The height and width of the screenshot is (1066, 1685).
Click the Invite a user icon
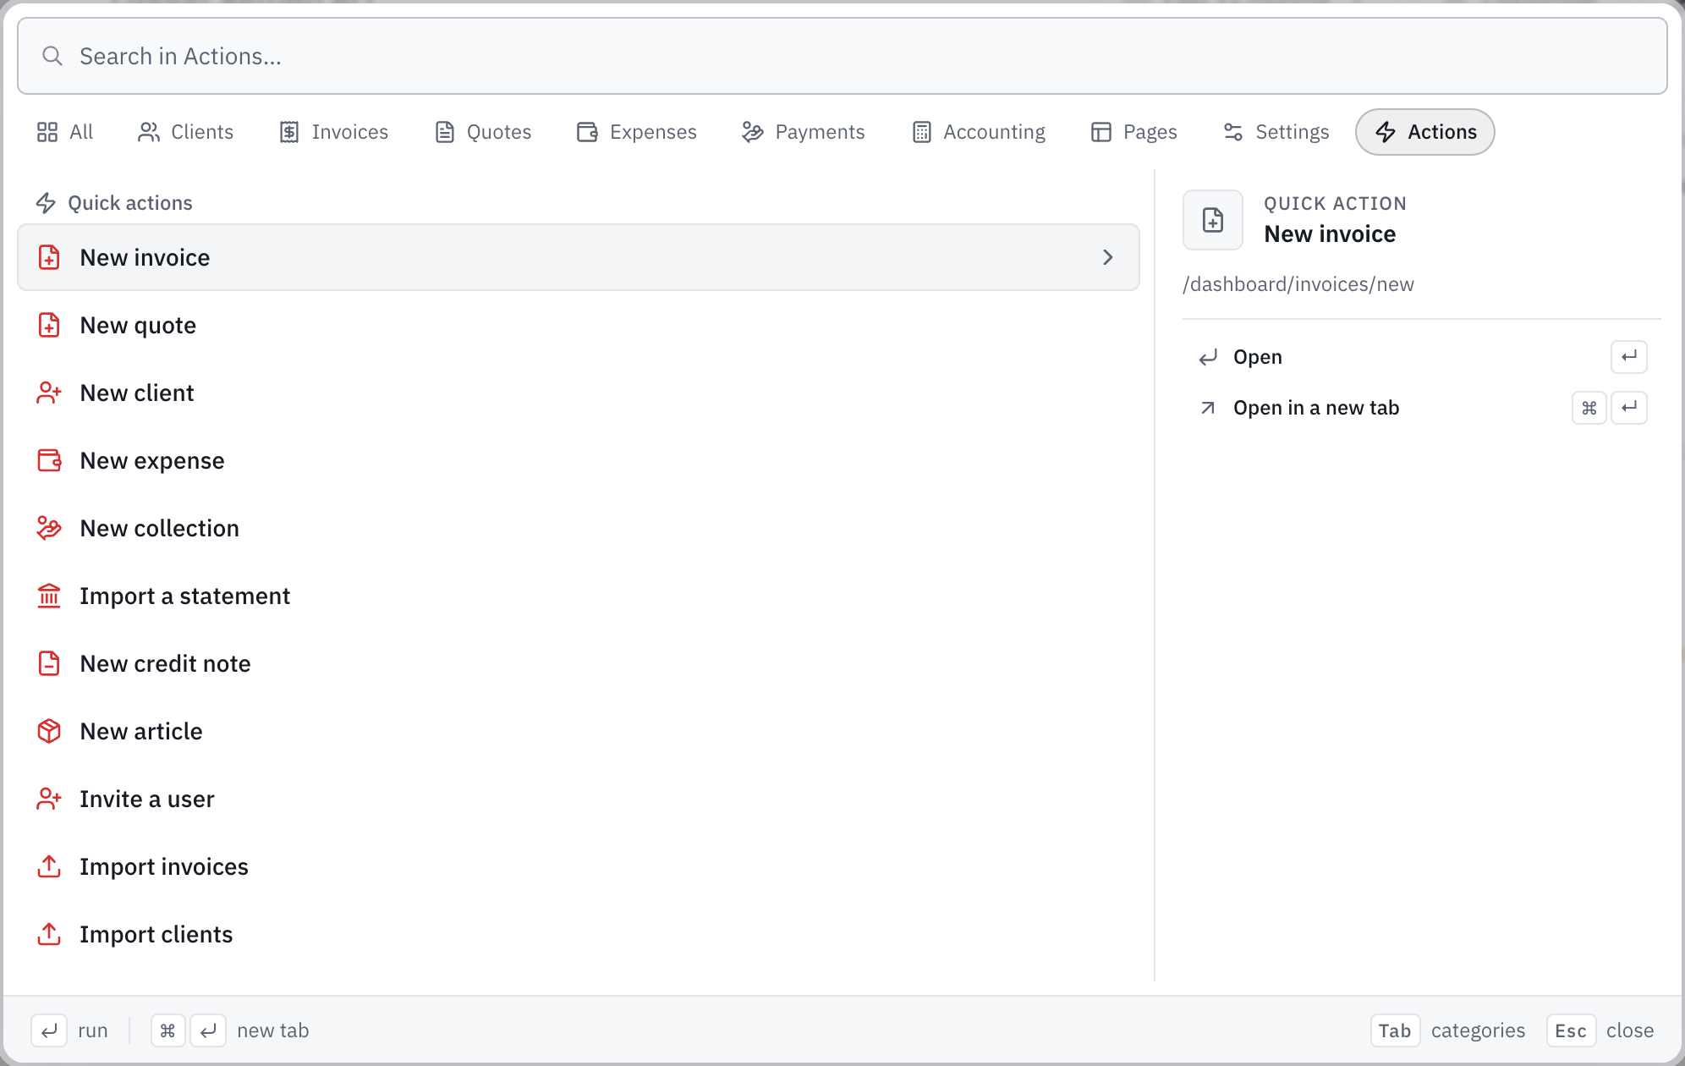pos(49,799)
